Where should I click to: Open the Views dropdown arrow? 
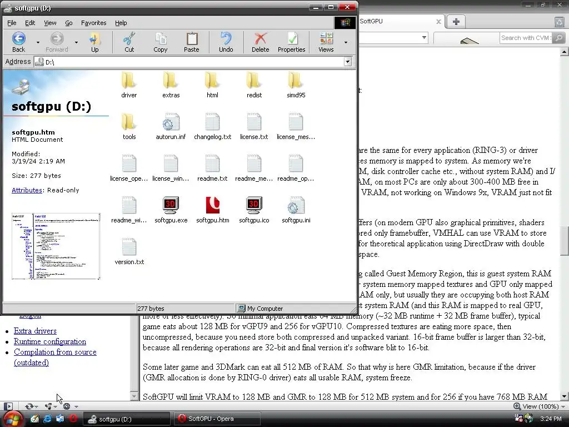pyautogui.click(x=346, y=42)
